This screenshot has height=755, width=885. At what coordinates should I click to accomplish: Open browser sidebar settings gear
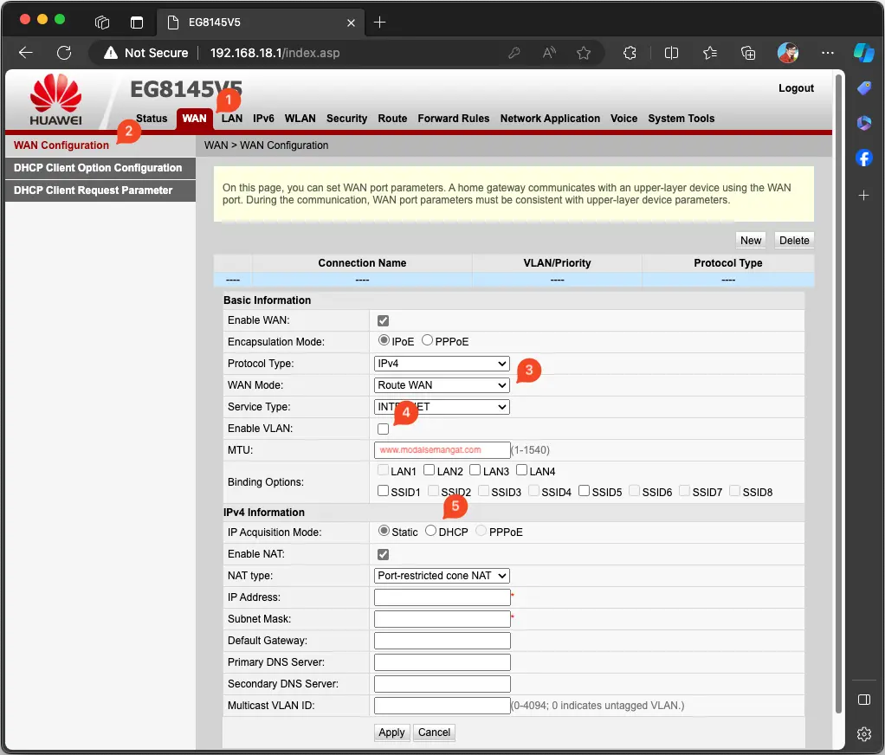click(x=863, y=734)
